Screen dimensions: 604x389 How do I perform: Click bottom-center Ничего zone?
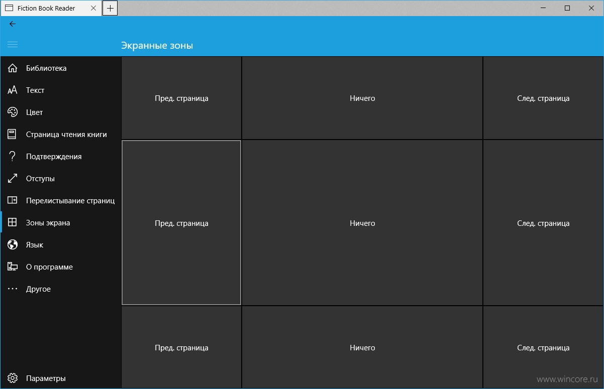click(x=362, y=347)
